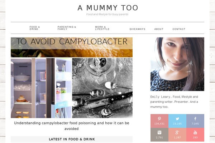Go to the Giveaways page
This screenshot has height=143, width=215.
(x=137, y=29)
